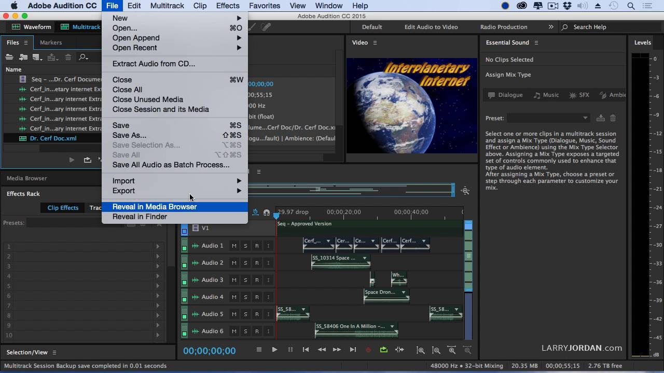Switch to Waveform view
Image resolution: width=664 pixels, height=373 pixels.
(x=32, y=27)
